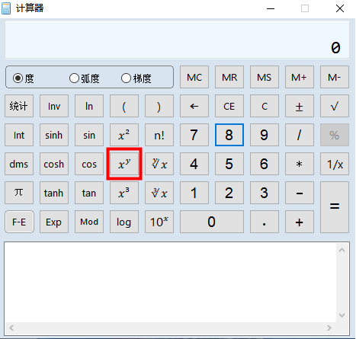Click the digit 0 key
356x339 pixels.
[212, 222]
